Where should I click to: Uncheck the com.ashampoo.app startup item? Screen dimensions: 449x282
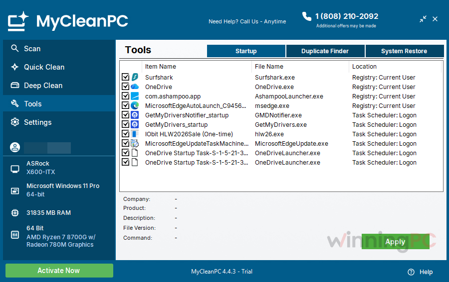coord(125,96)
